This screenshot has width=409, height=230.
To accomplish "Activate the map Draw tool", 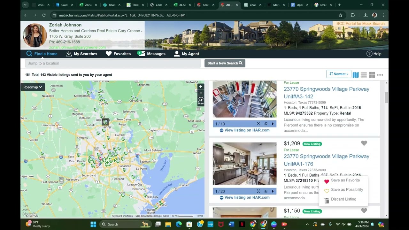I will pyautogui.click(x=201, y=101).
